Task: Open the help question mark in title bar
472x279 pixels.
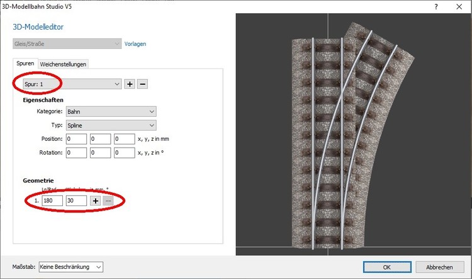Action: click(436, 7)
